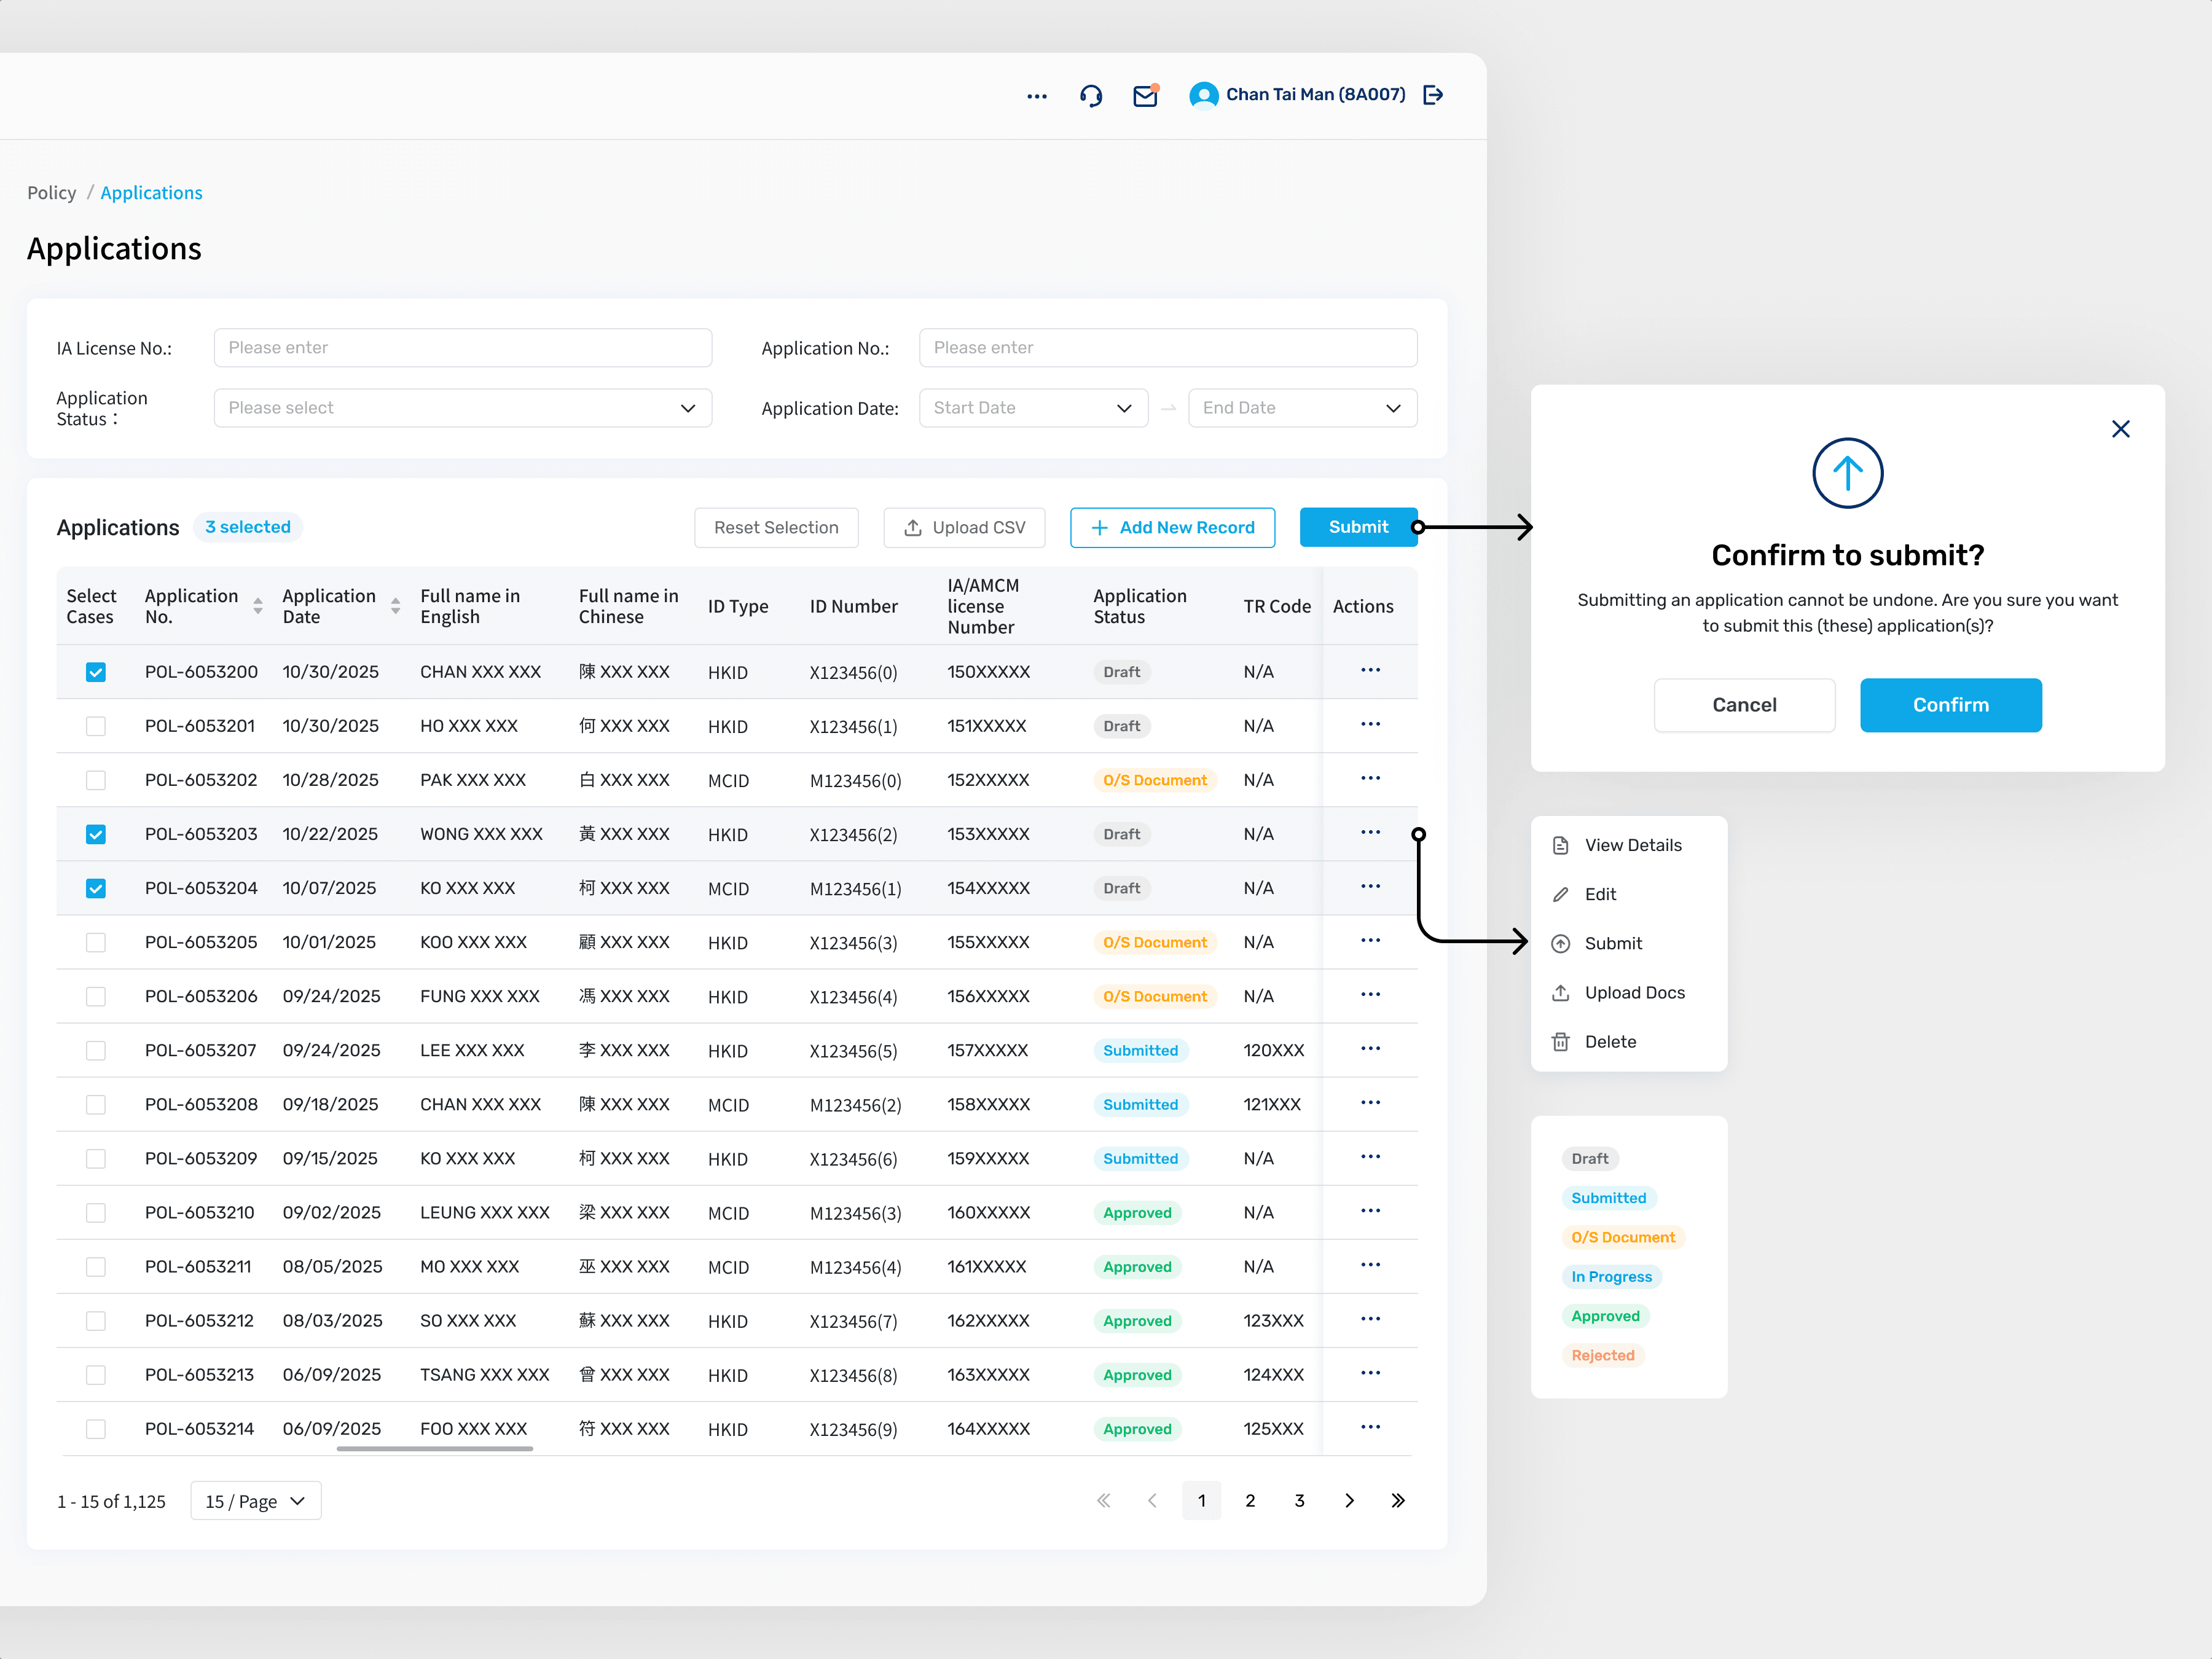Change the 15 / Page size selector

pyautogui.click(x=256, y=1501)
